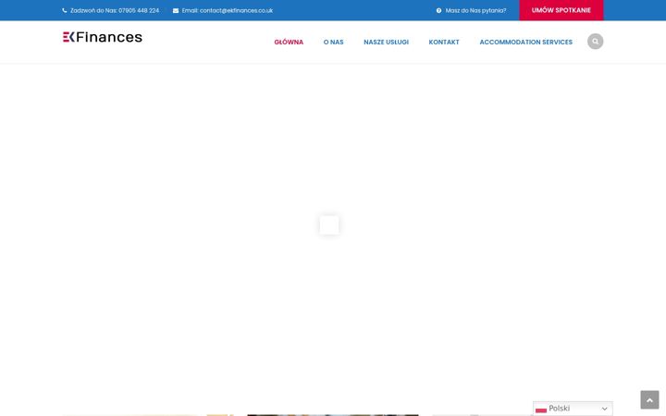Click the question mark icon
666x416 pixels.
(438, 10)
